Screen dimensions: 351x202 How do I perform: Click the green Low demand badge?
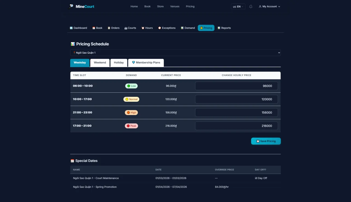click(131, 86)
